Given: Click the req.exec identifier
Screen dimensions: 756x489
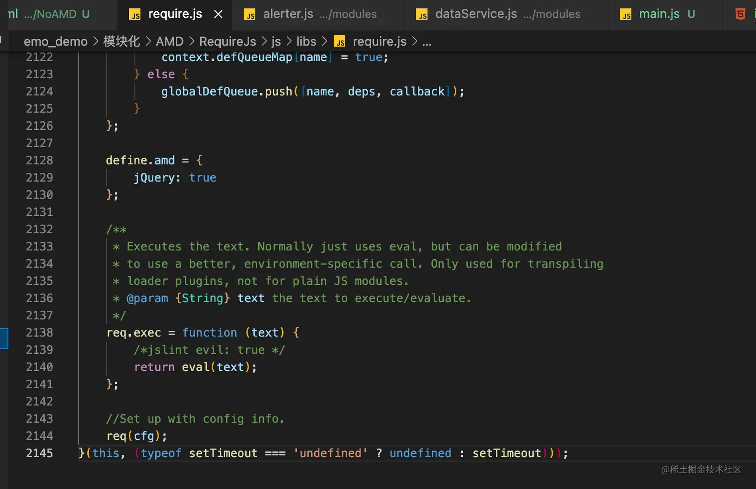Looking at the screenshot, I should (x=134, y=333).
